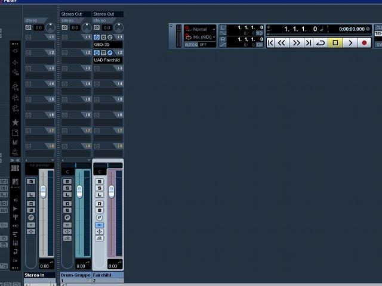
Task: Open edit settings on Fairchild channel
Action: (x=99, y=217)
